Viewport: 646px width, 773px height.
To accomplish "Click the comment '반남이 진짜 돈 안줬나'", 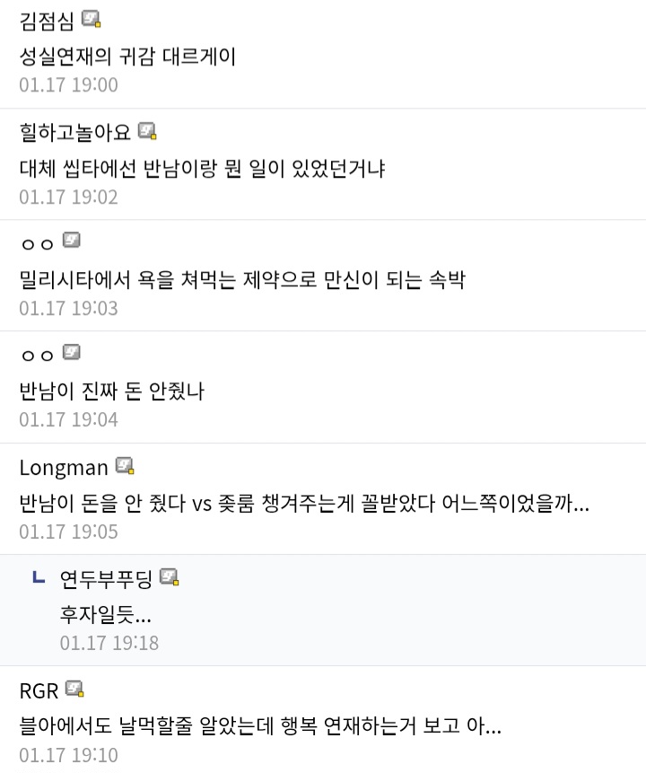I will coord(111,391).
